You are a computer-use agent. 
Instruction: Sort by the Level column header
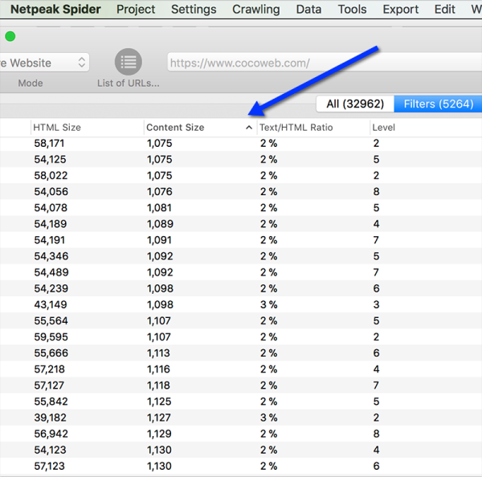(x=384, y=128)
